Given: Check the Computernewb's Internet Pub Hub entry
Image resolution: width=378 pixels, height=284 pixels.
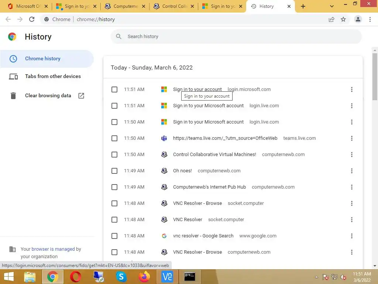Looking at the screenshot, I should point(114,187).
